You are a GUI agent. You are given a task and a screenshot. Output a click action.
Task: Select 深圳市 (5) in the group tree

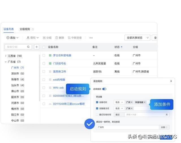pyautogui.click(x=18, y=73)
